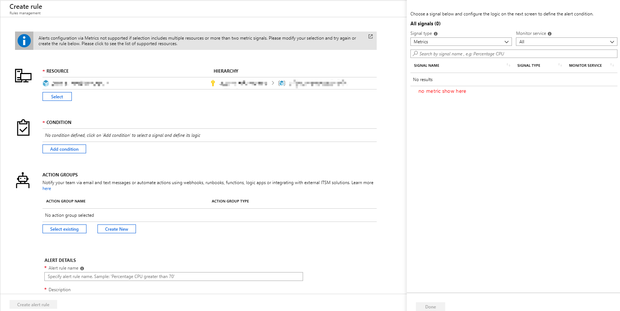Viewport: 620px width, 311px height.
Task: Show Monitor service info tooltip
Action: coord(550,34)
